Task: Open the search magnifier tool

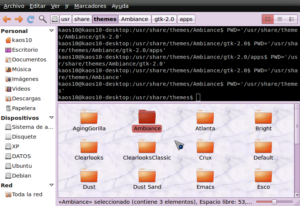Action: 43,19
